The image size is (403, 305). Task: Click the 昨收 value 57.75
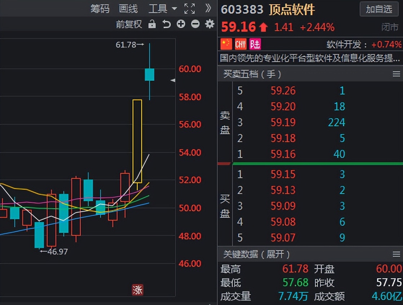tap(389, 283)
